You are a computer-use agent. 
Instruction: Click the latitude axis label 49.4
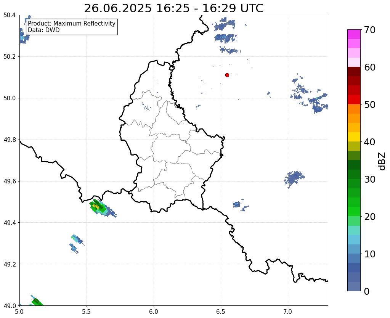(10, 223)
